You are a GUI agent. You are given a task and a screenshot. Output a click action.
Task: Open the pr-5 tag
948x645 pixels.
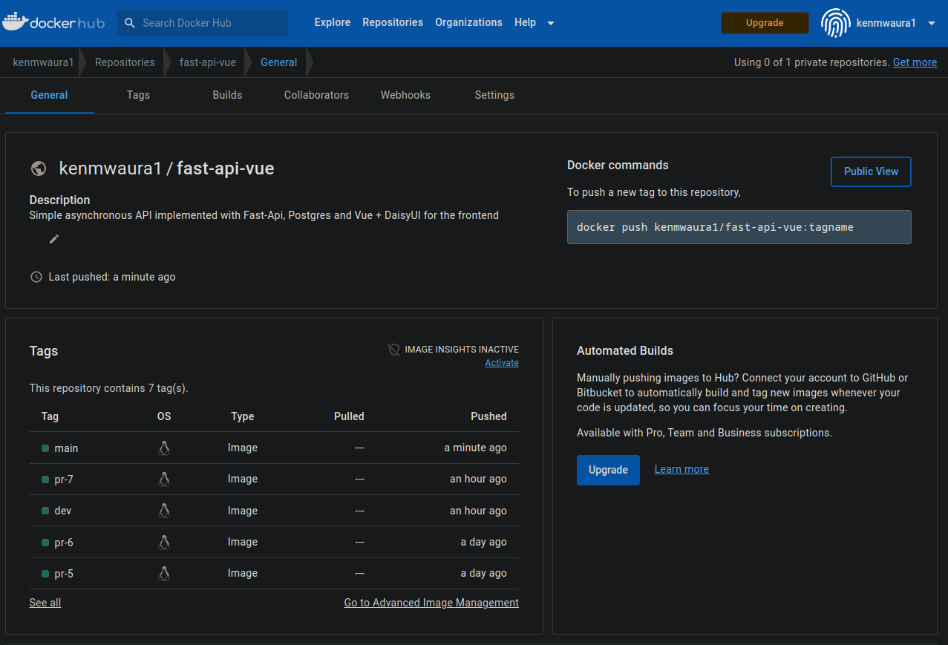[64, 574]
